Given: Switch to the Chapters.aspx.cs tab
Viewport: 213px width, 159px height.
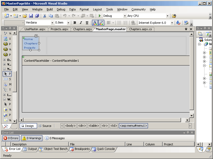Looking at the screenshot, I should [140, 29].
